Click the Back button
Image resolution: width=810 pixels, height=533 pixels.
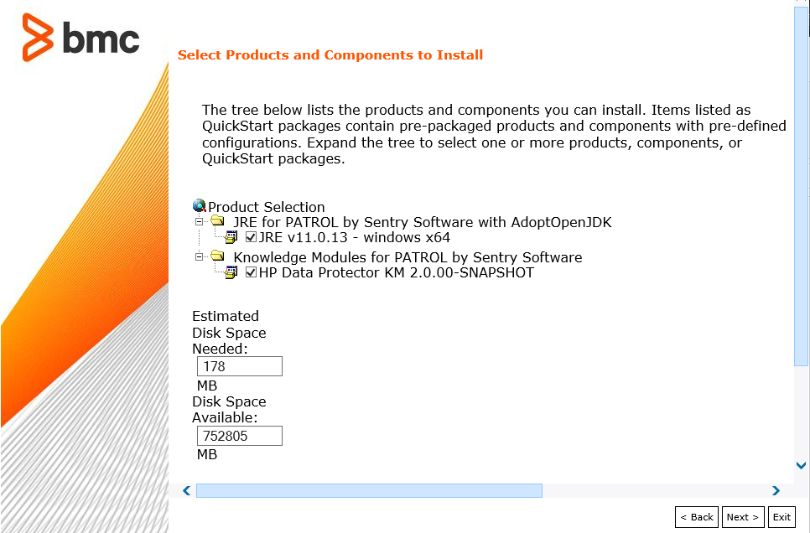tap(696, 516)
